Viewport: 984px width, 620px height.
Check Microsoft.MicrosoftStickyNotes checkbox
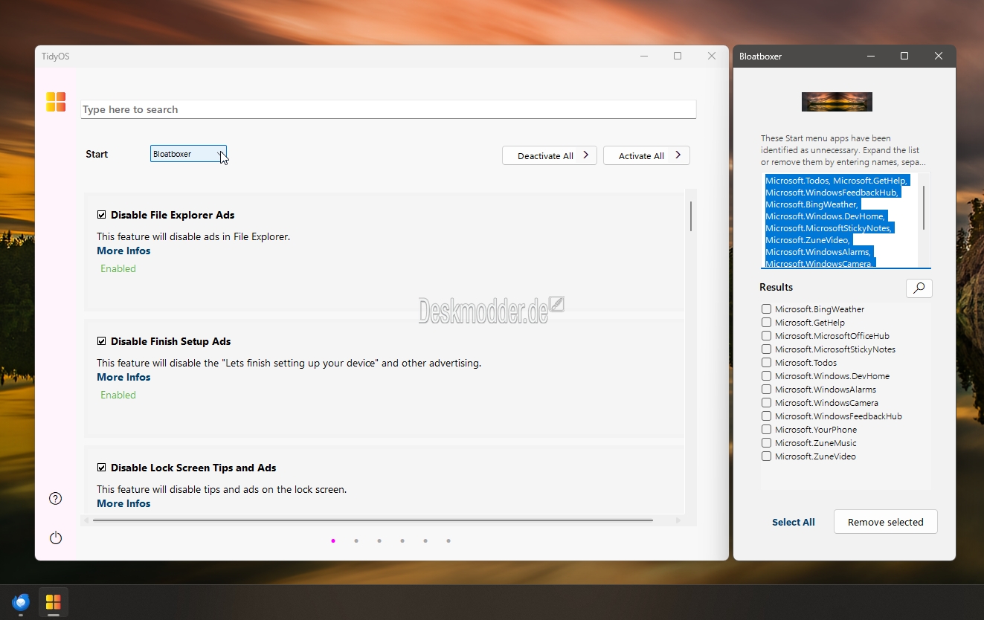766,349
